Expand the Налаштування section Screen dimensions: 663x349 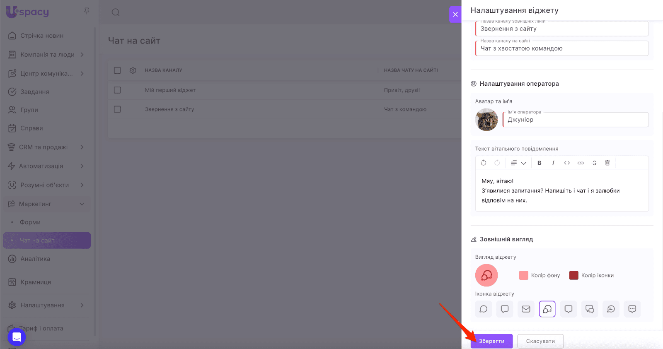[82, 306]
